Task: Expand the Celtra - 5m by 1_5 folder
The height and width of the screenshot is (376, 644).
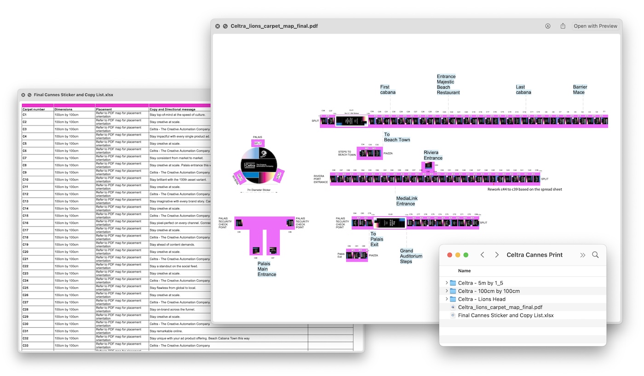Action: tap(446, 283)
